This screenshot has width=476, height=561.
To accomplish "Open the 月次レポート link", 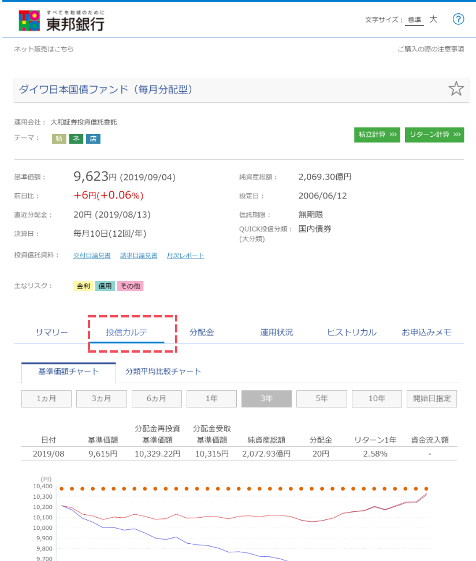I will (185, 256).
